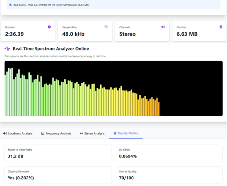Image resolution: width=227 pixels, height=186 pixels.
Task: Click the star icon on the Quality Metrics tab
Action: [115, 133]
